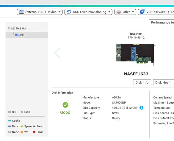The height and width of the screenshot is (141, 174).
Task: Click the Disk gray circle legend icon
Action: tap(22, 112)
